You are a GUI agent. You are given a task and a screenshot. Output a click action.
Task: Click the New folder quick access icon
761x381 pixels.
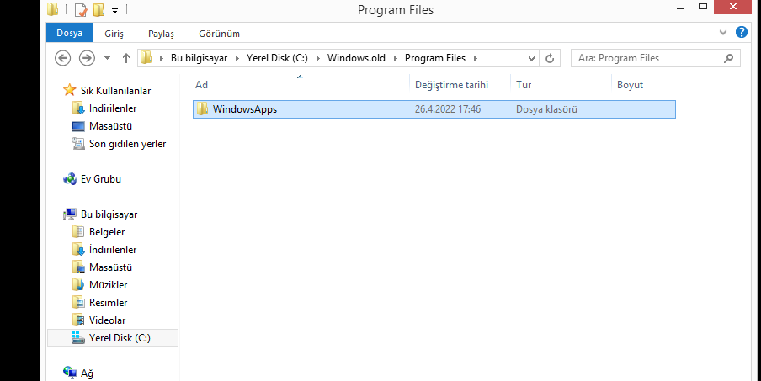[x=98, y=9]
